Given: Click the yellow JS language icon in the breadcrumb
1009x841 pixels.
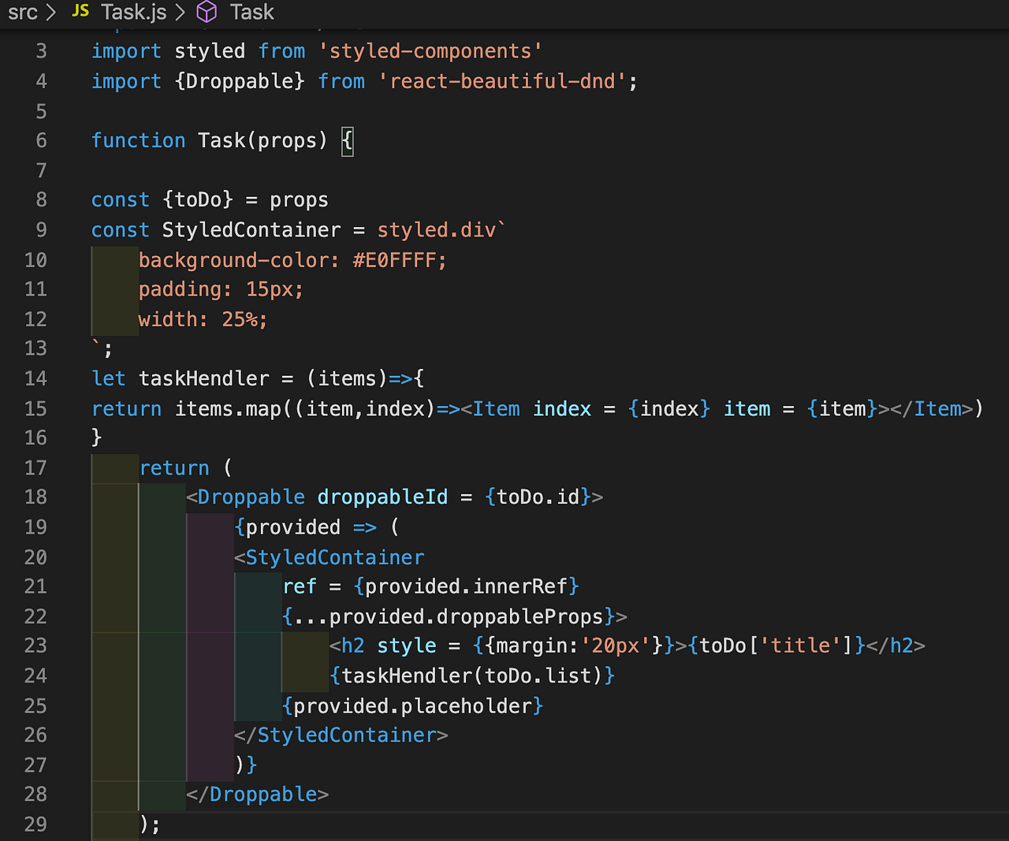Looking at the screenshot, I should point(79,12).
